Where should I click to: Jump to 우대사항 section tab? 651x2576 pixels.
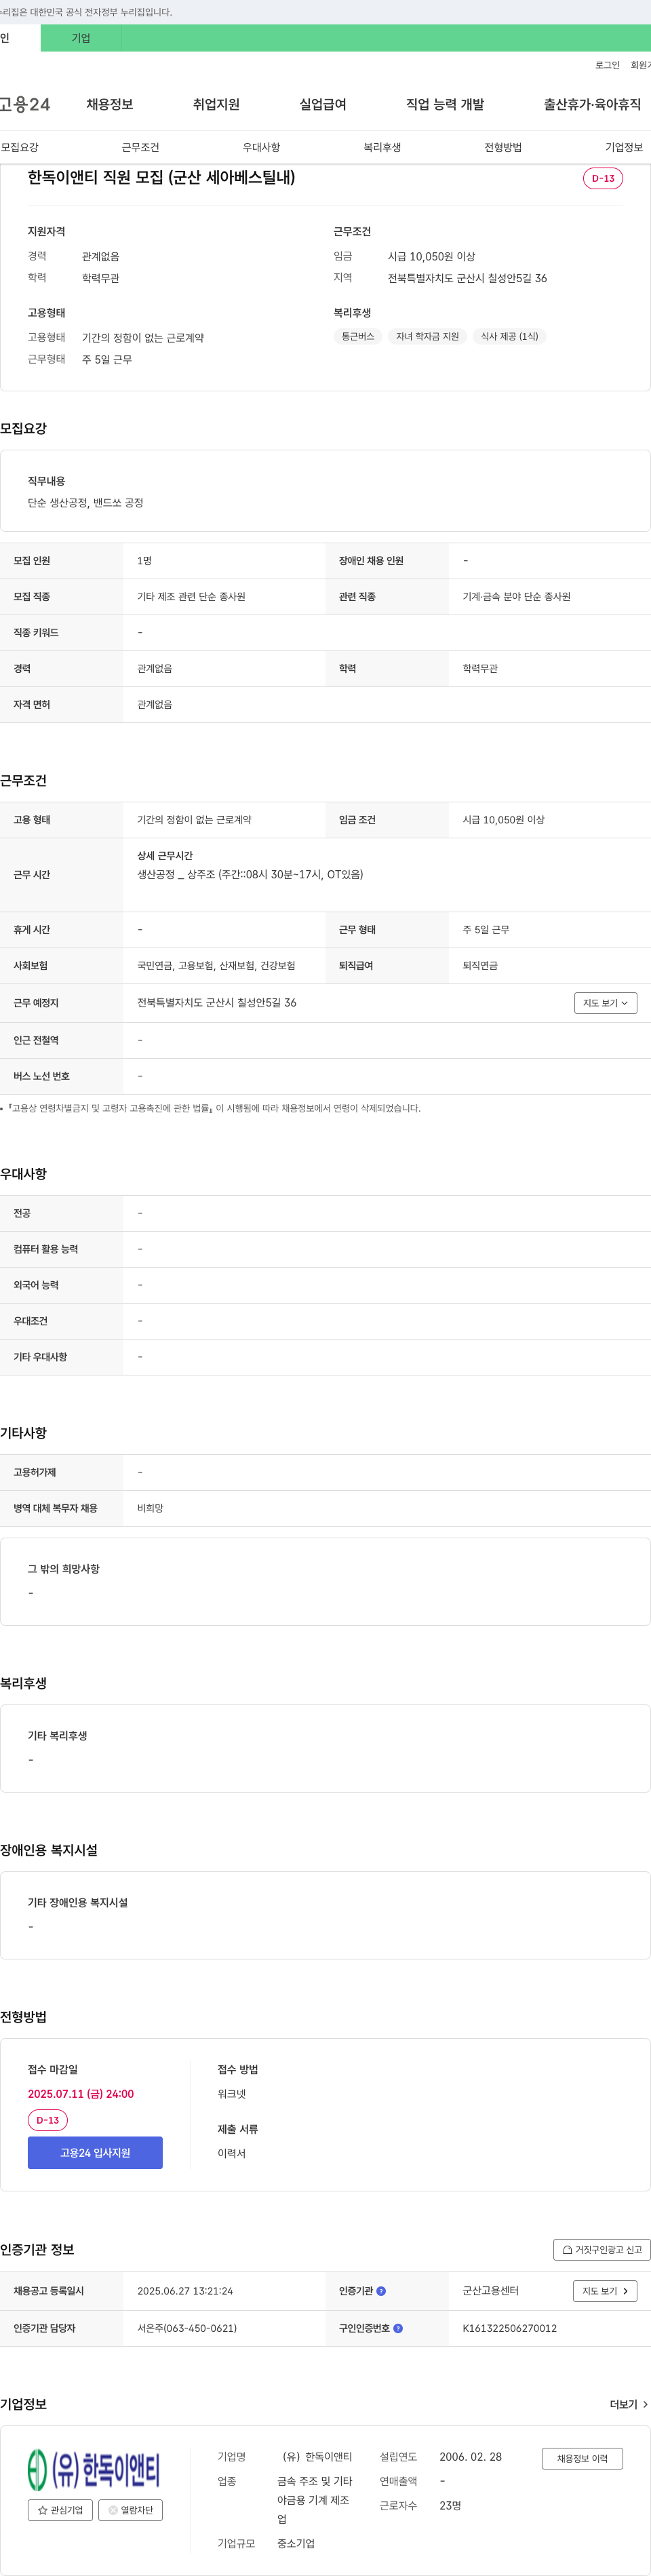pyautogui.click(x=261, y=147)
